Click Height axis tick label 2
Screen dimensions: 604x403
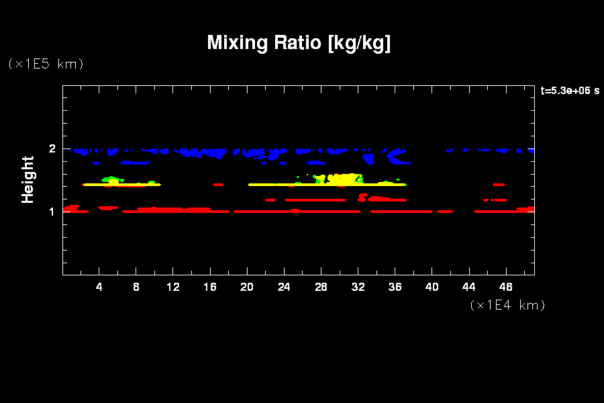pos(52,148)
